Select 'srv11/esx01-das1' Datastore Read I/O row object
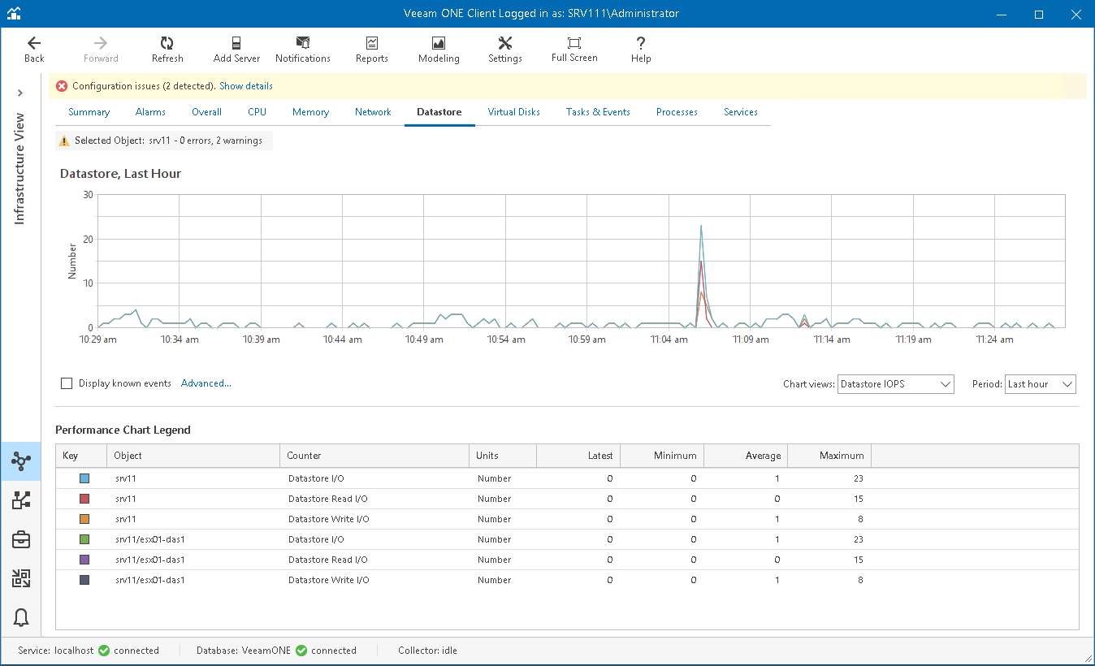1095x666 pixels. click(x=150, y=560)
